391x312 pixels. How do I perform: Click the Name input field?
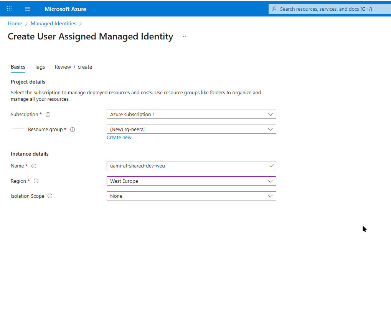(x=188, y=166)
